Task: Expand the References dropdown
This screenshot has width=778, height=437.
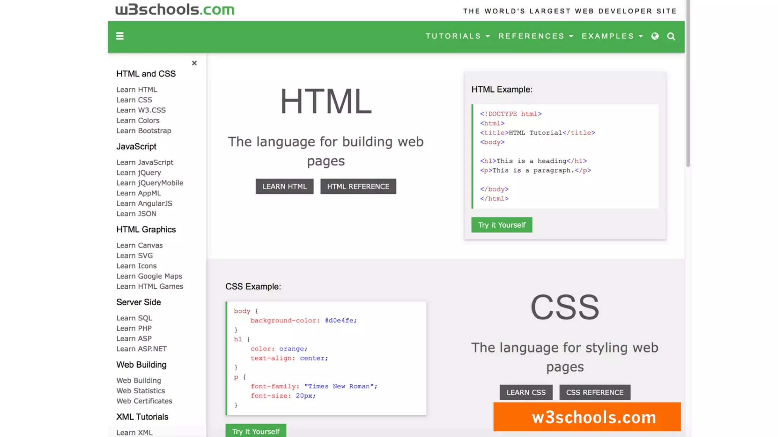Action: click(536, 36)
